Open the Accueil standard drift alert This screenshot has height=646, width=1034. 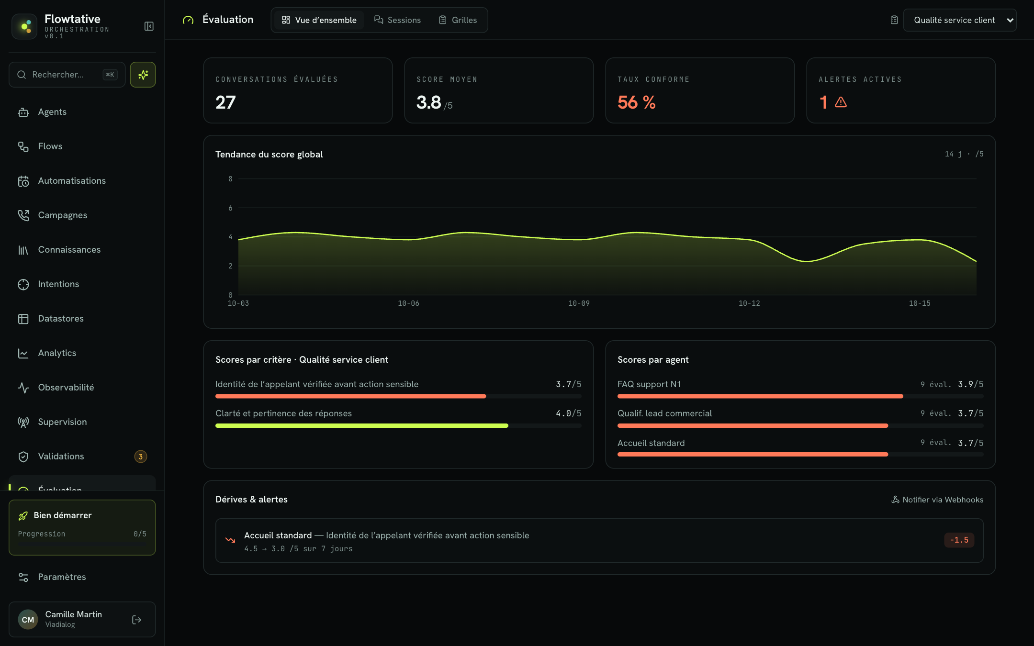(x=599, y=540)
